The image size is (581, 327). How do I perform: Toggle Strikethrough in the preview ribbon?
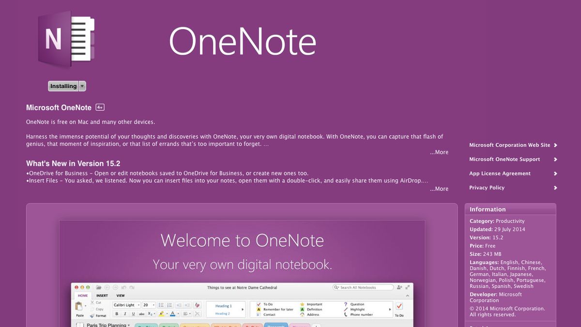coord(142,314)
